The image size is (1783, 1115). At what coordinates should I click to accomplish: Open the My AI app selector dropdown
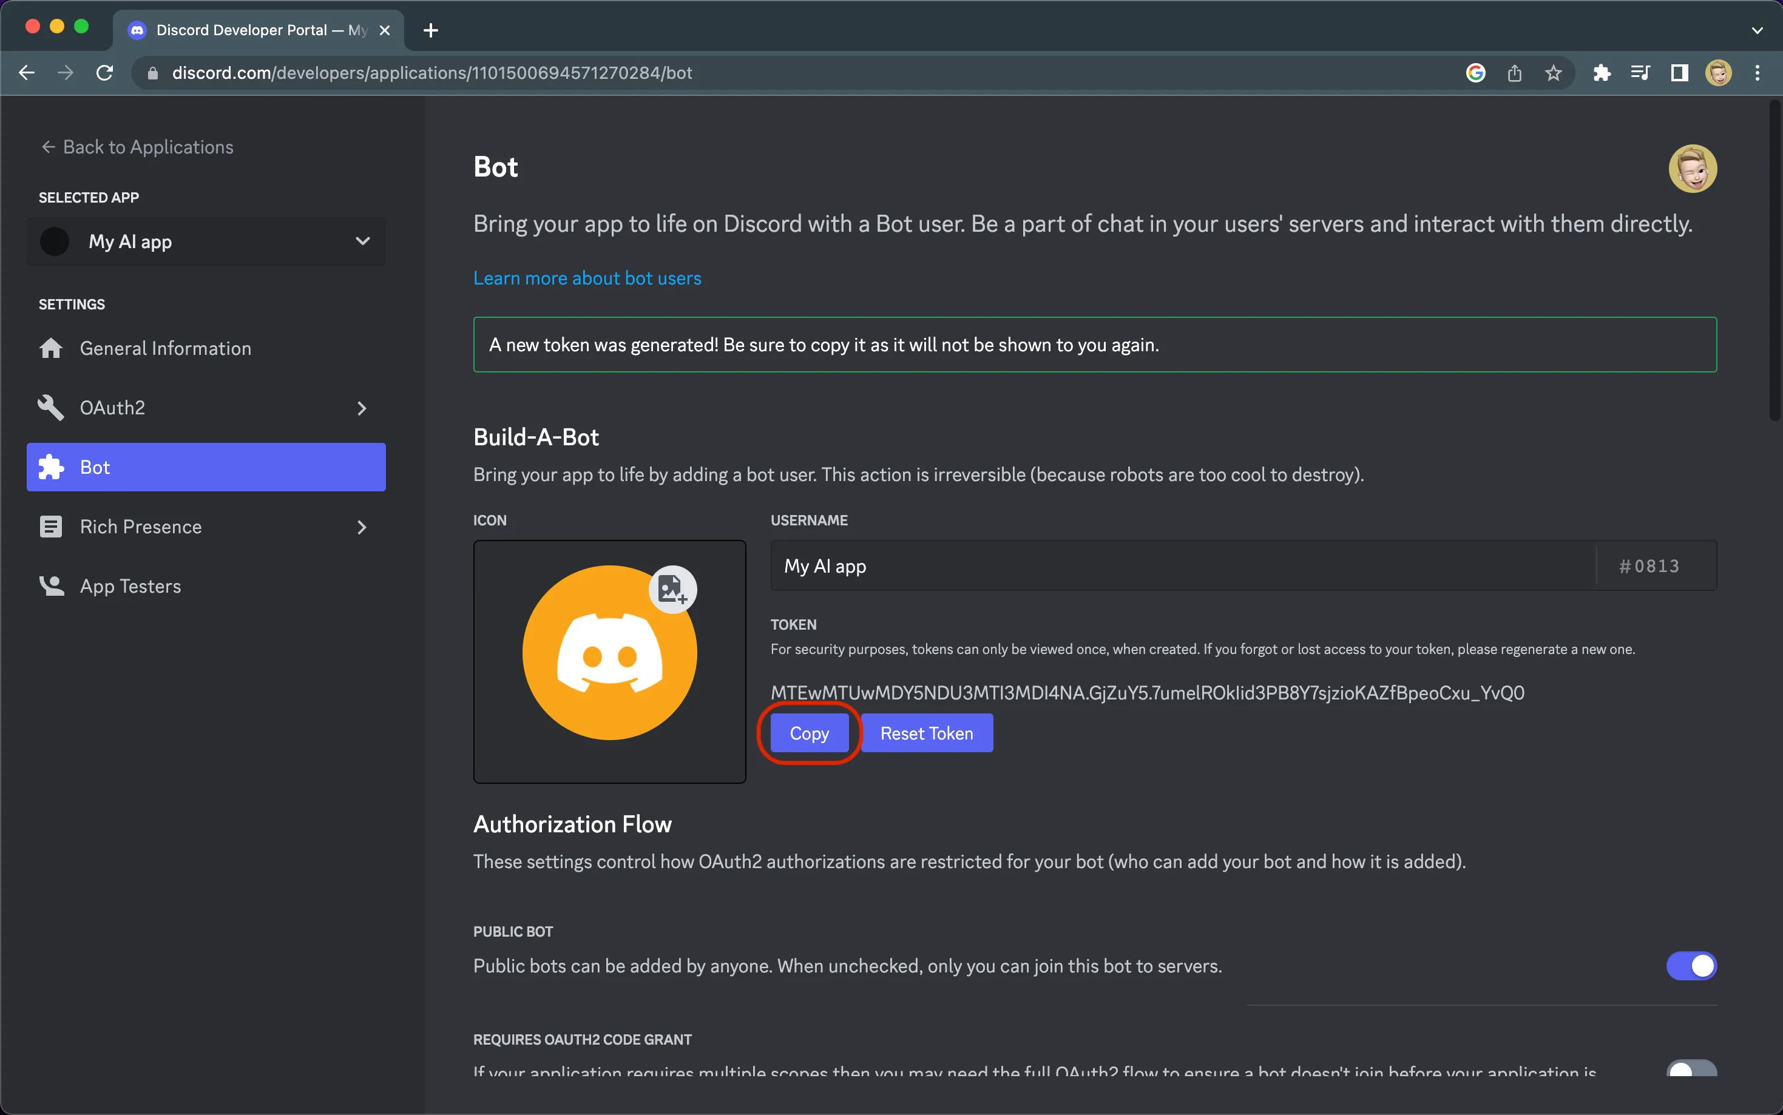[x=206, y=241]
